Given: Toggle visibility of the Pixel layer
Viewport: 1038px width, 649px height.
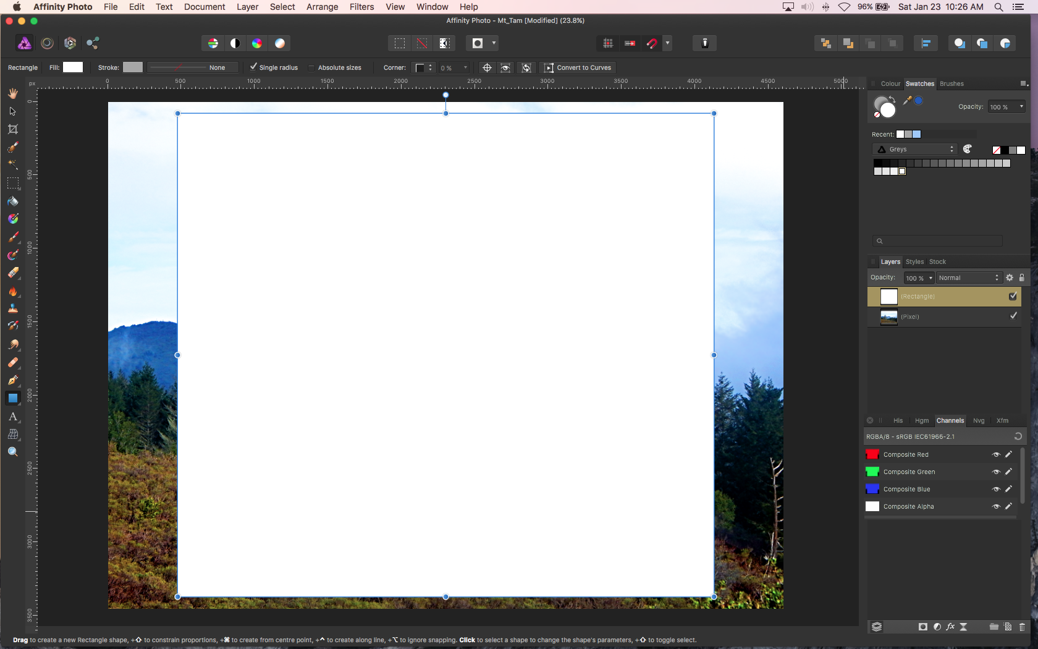Looking at the screenshot, I should click(1013, 316).
